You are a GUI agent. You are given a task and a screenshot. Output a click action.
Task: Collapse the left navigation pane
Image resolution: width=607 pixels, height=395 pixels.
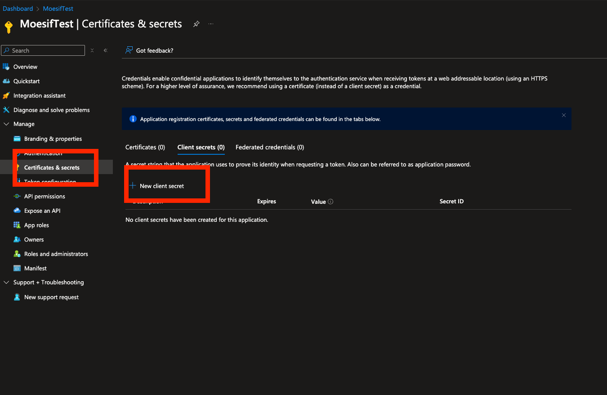(105, 50)
